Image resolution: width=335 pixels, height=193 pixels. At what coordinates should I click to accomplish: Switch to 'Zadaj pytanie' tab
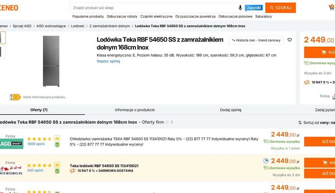coord(325,110)
